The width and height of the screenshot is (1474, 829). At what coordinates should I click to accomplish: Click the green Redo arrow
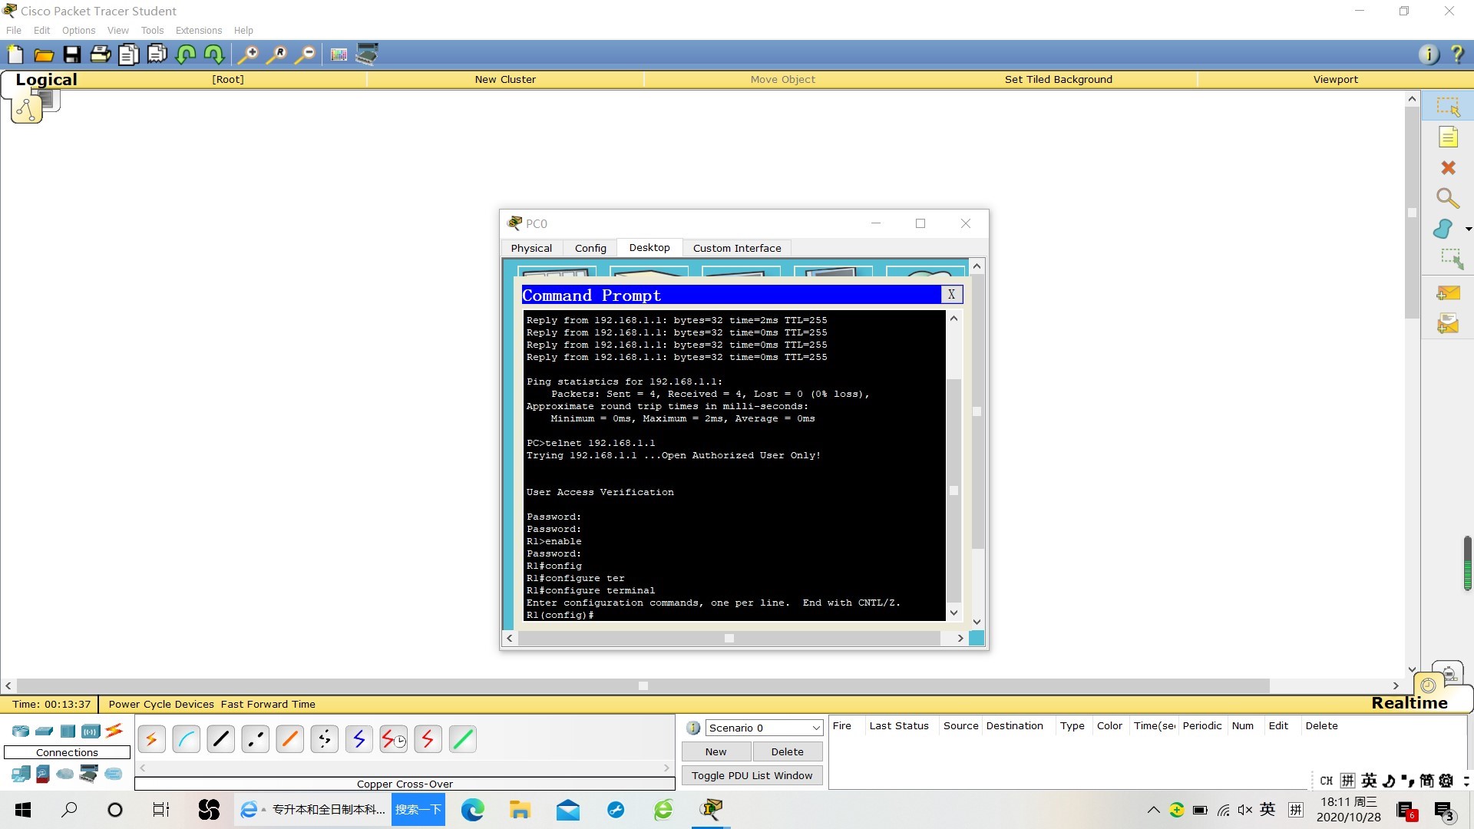point(214,54)
